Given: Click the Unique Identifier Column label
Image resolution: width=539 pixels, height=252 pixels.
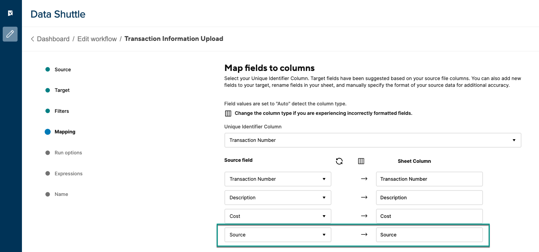Looking at the screenshot, I should 253,127.
